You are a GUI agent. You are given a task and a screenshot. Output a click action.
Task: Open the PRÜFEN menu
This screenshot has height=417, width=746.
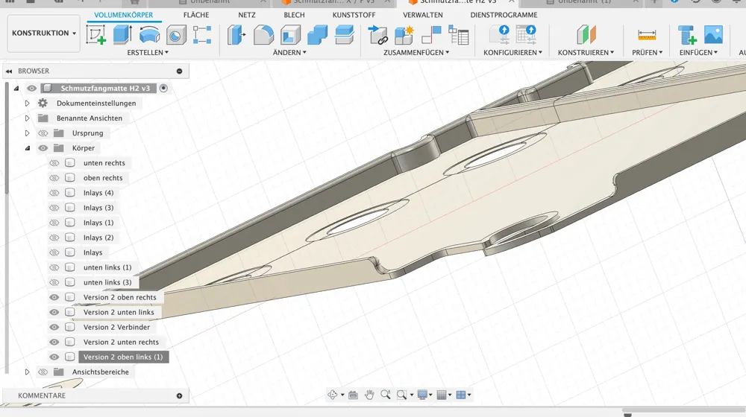(647, 53)
